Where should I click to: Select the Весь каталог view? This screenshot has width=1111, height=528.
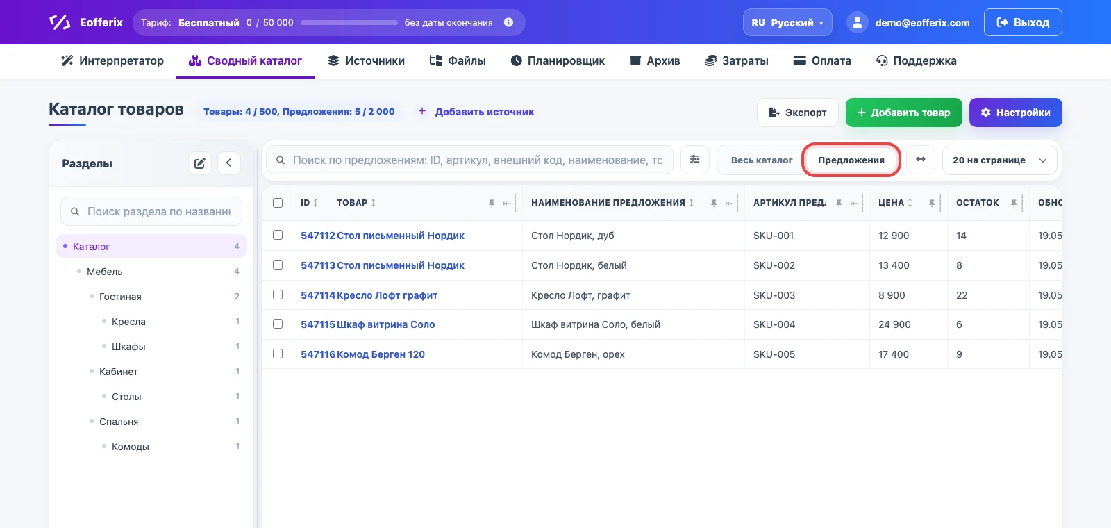[x=762, y=160]
